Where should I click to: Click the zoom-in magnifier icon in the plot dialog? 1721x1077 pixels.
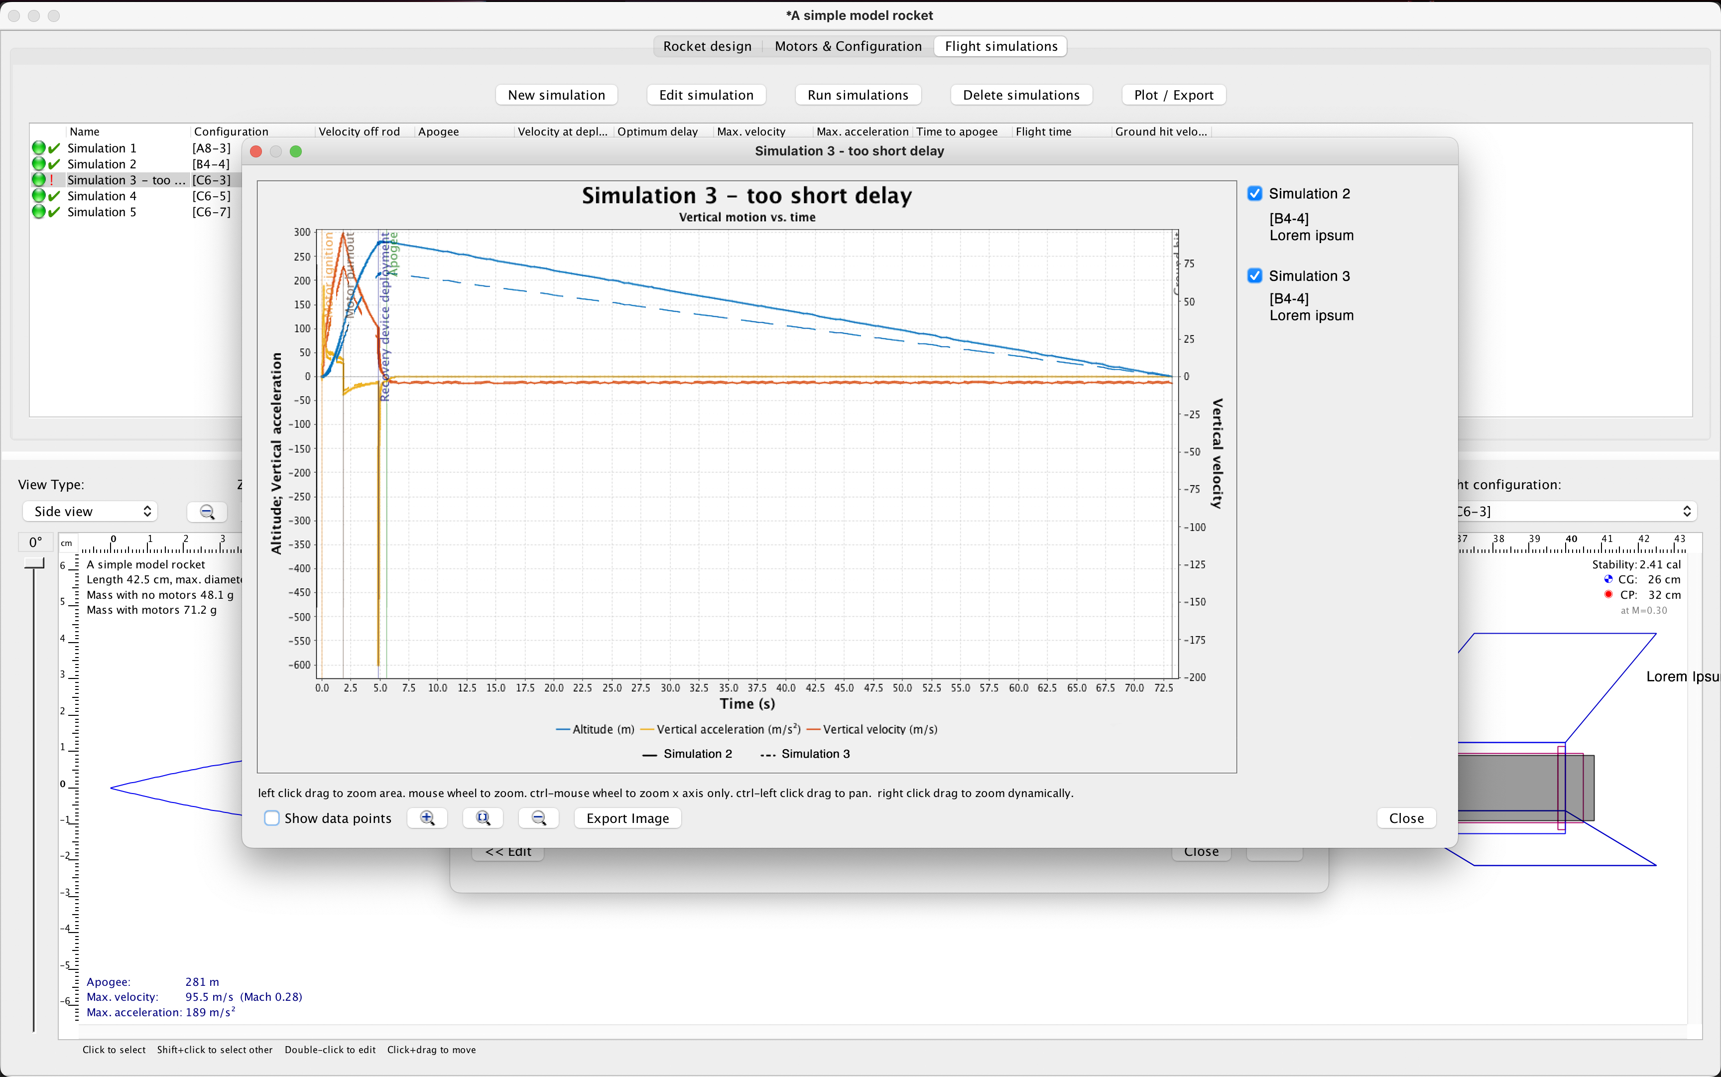[426, 818]
